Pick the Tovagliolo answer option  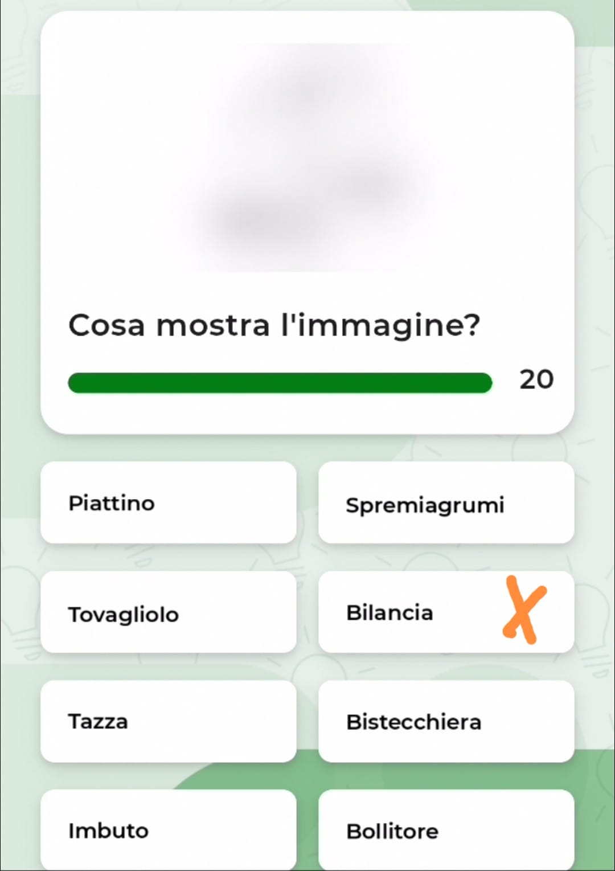[168, 612]
